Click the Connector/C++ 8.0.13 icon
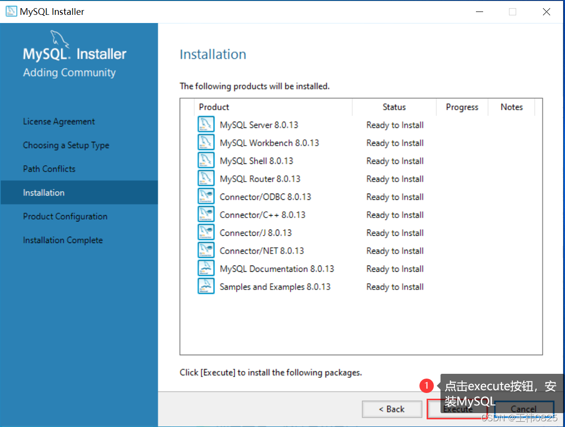 [x=206, y=214]
